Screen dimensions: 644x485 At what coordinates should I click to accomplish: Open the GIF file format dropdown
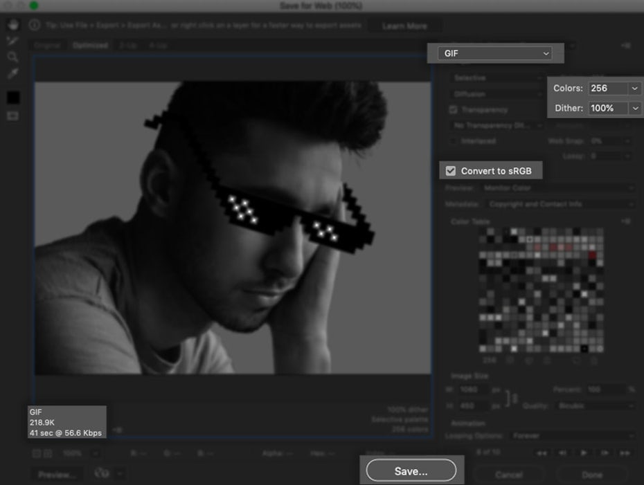tap(494, 53)
